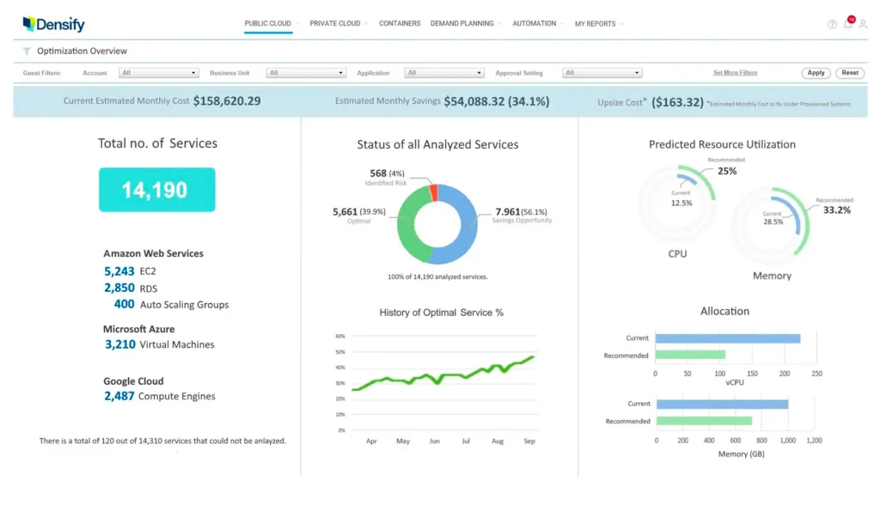Click the Densify logo

(53, 23)
